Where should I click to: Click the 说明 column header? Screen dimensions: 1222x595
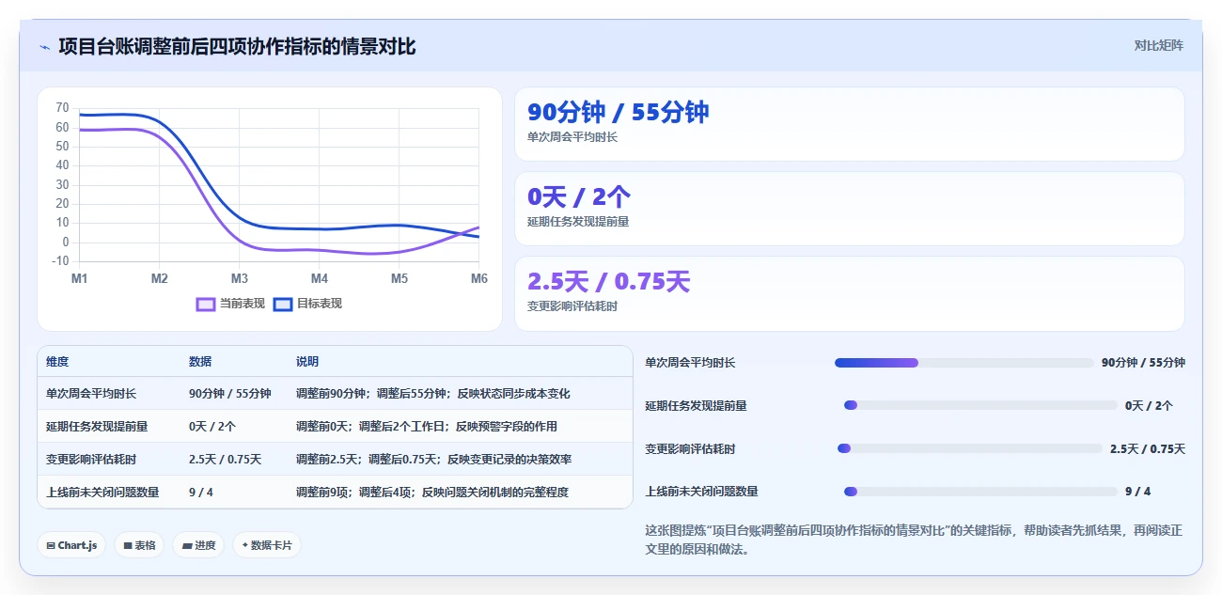point(307,362)
